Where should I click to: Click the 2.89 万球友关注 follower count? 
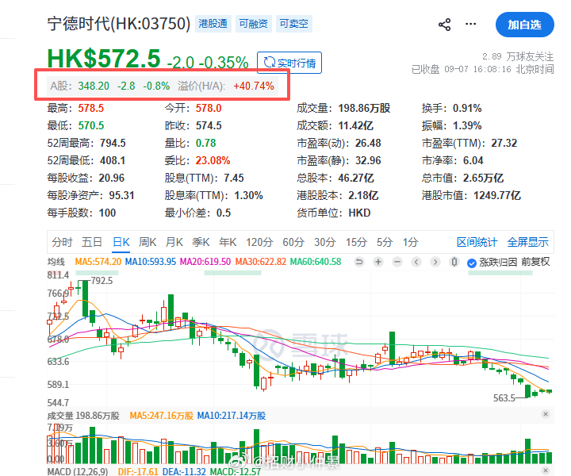(518, 57)
